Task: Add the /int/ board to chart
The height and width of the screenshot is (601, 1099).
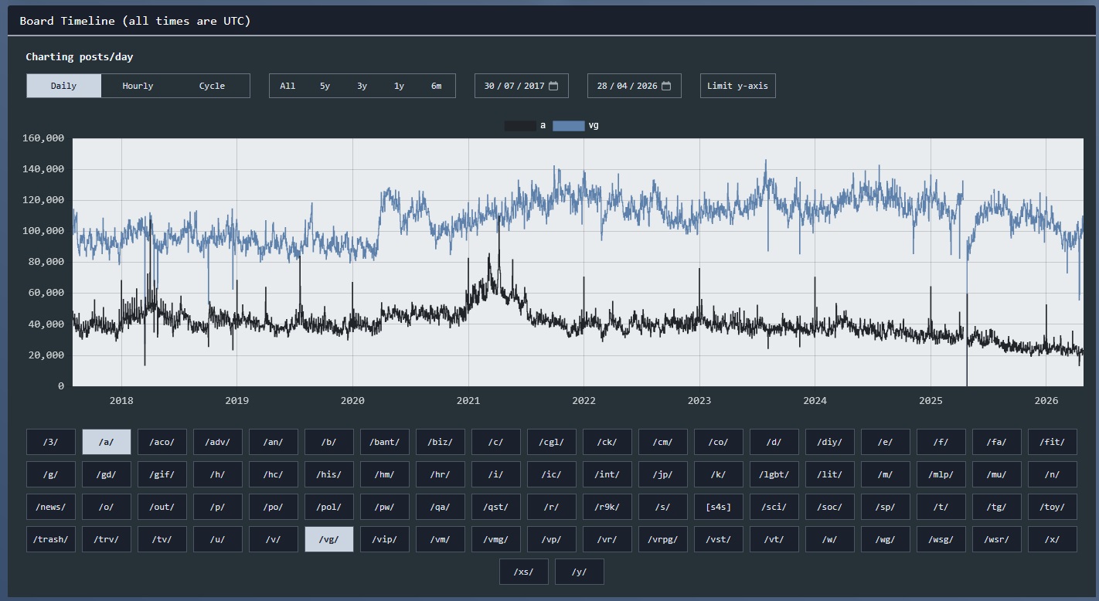Action: click(x=607, y=474)
